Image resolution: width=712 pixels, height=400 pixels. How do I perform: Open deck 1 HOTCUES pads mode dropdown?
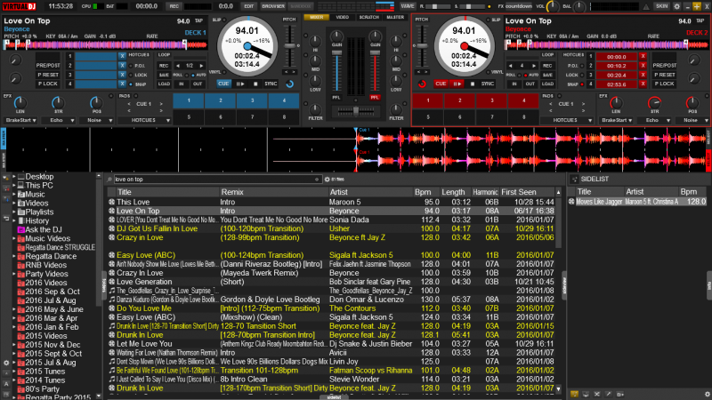[144, 120]
